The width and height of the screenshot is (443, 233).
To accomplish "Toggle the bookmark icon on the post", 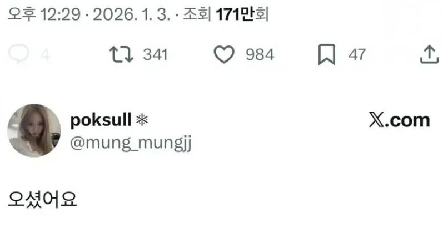I will point(326,54).
